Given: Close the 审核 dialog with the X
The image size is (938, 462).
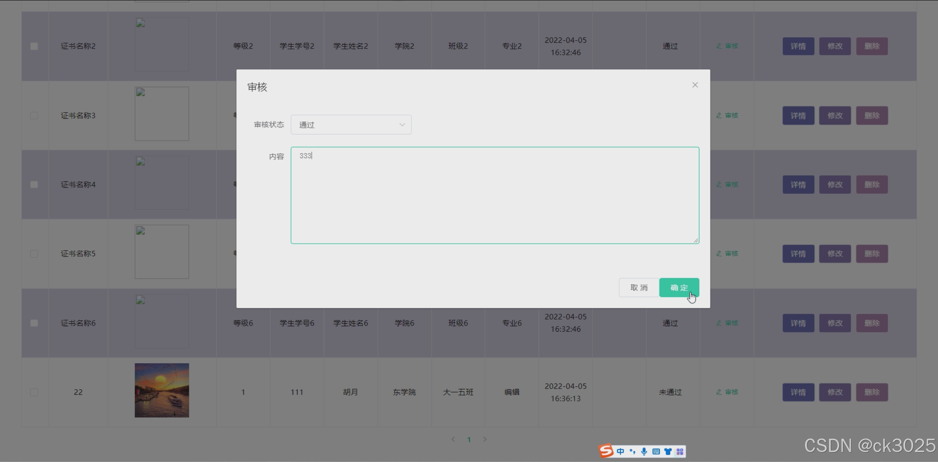Looking at the screenshot, I should click(x=695, y=85).
